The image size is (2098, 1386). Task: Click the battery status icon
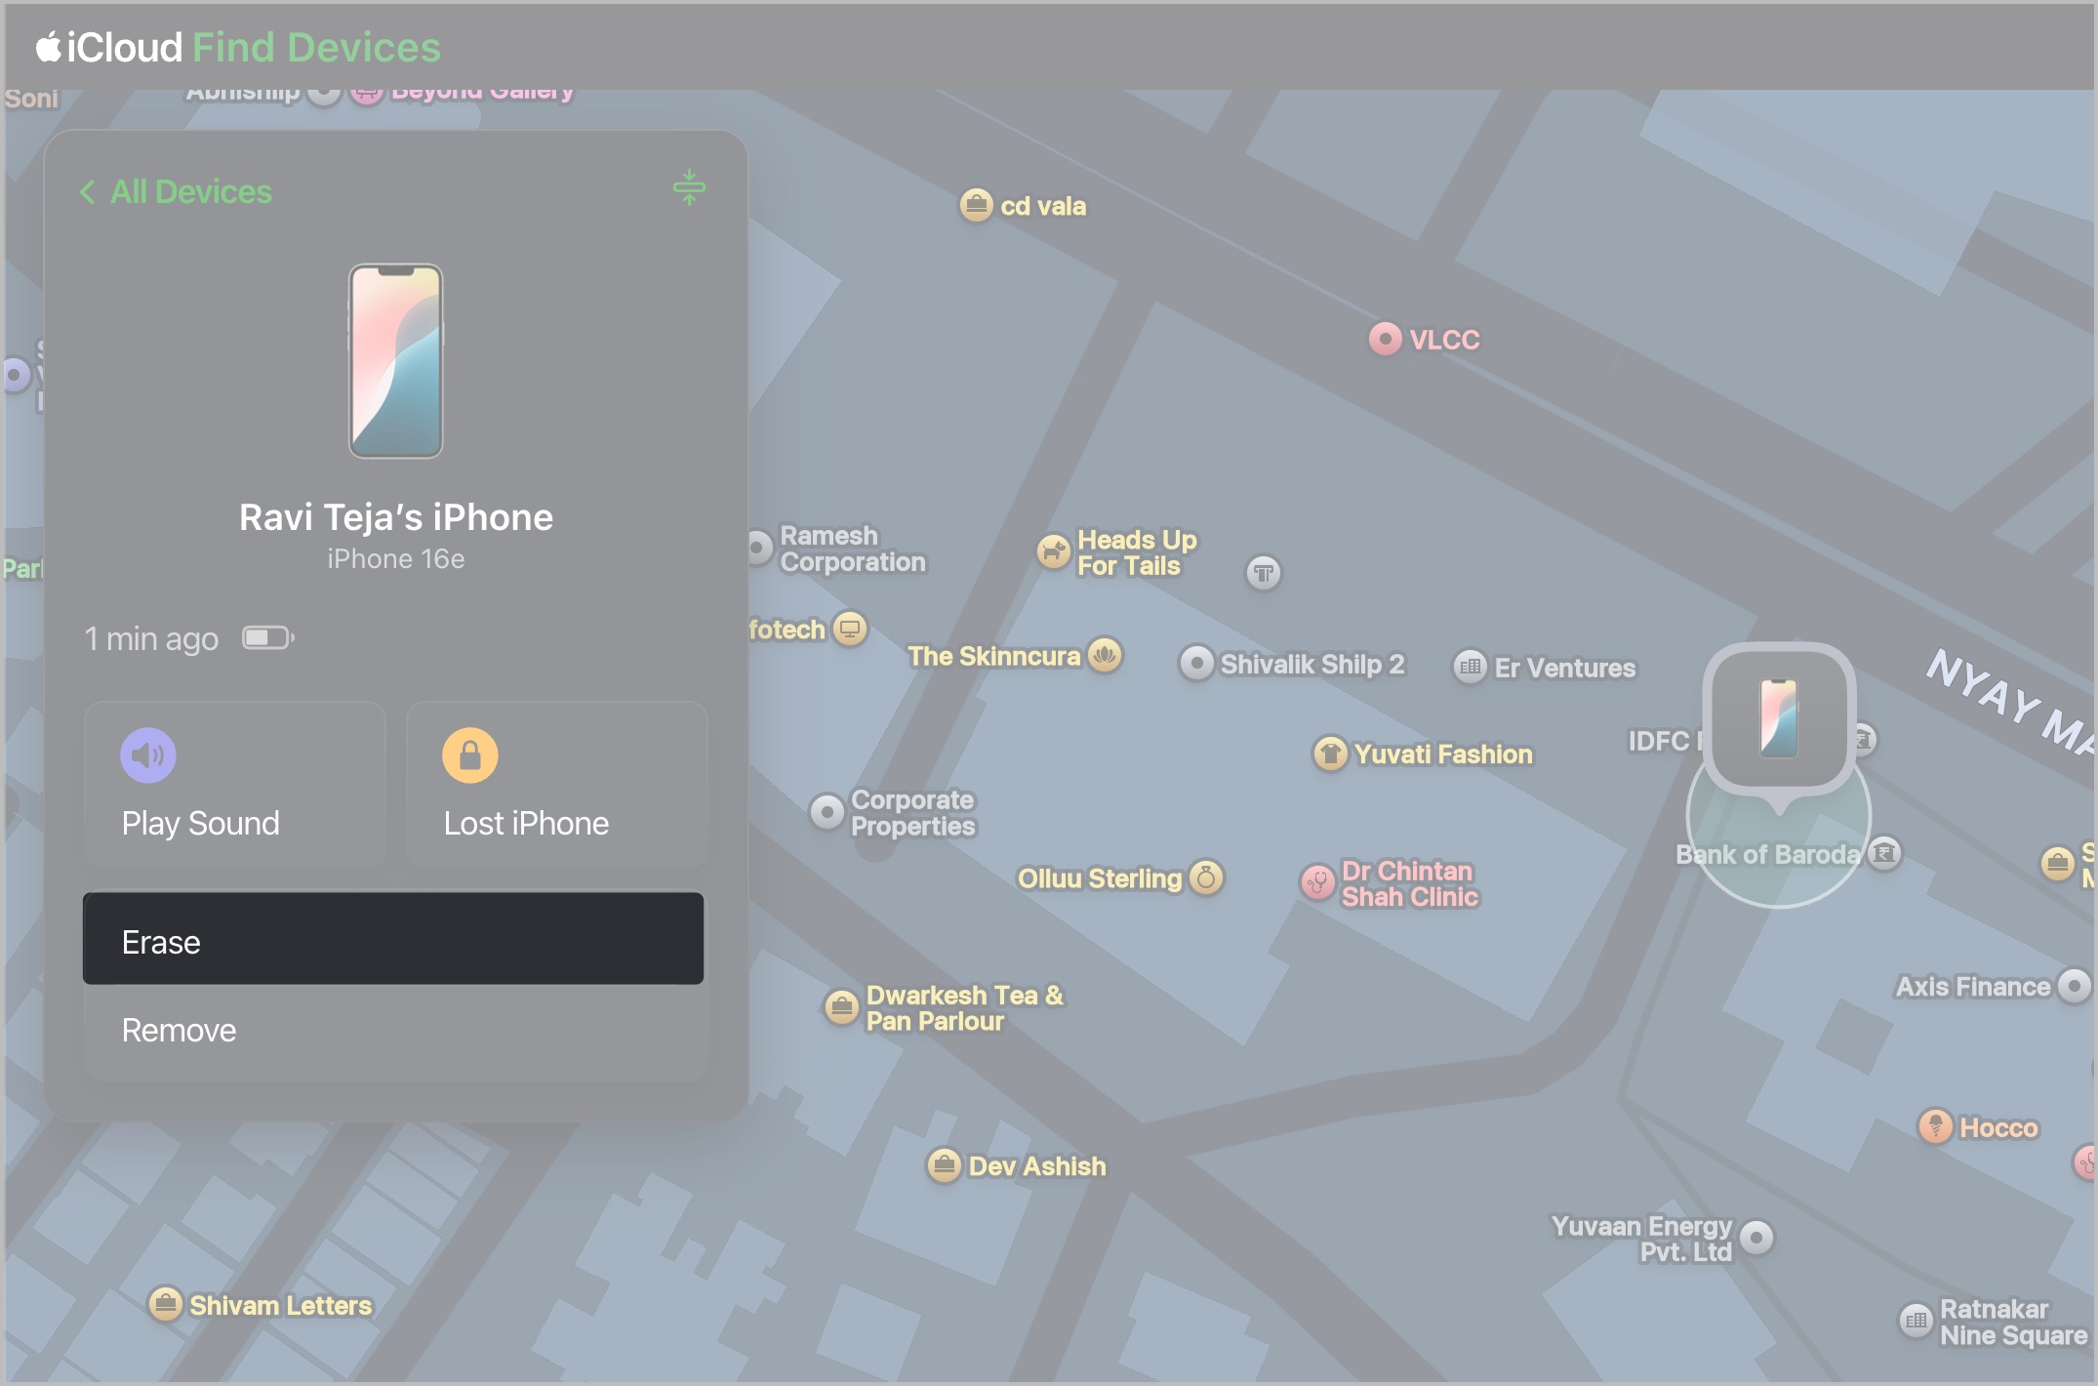(268, 638)
